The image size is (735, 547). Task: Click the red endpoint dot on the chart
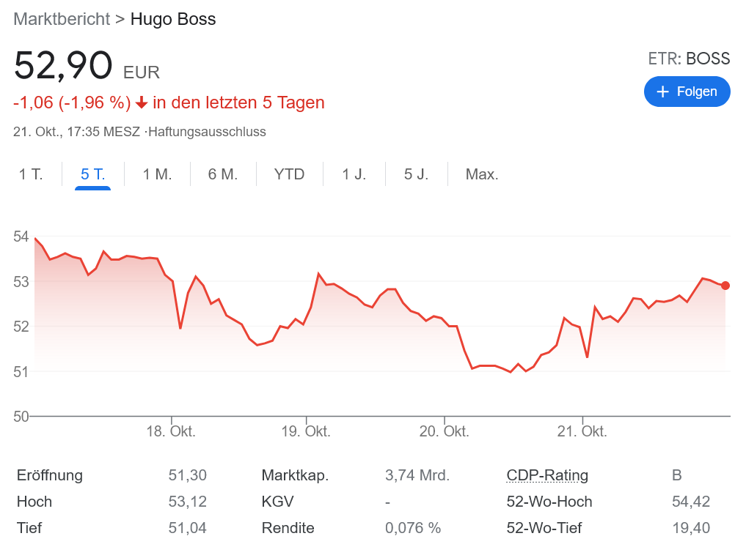coord(725,285)
